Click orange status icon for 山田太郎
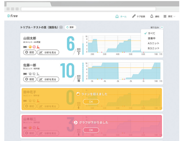 click(x=30, y=47)
